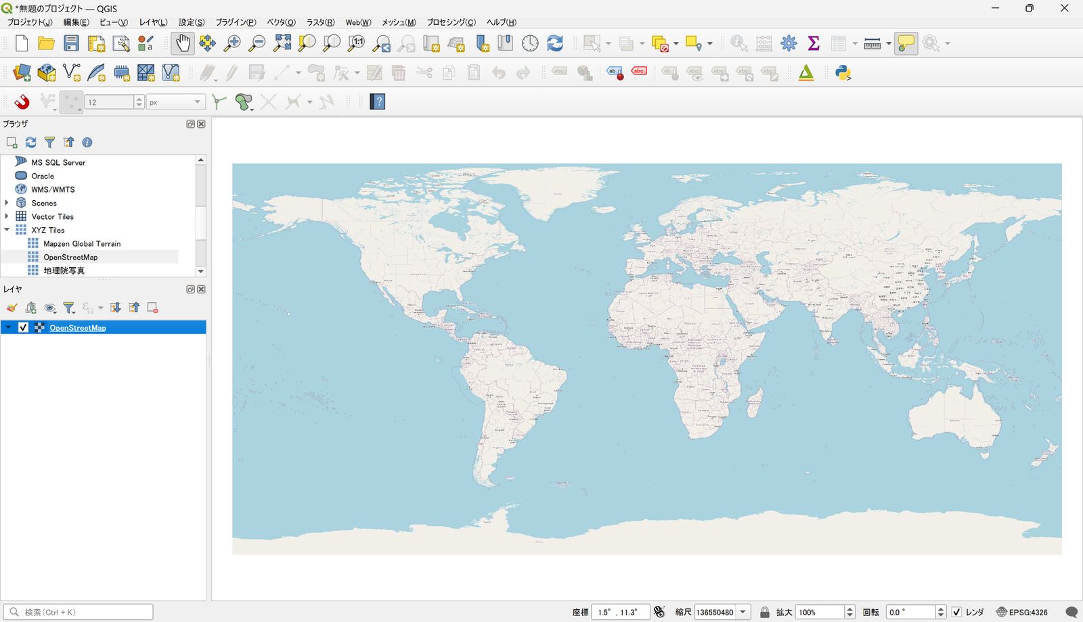Collapse the XYZ Tiles tree node
This screenshot has height=622, width=1083.
7,230
